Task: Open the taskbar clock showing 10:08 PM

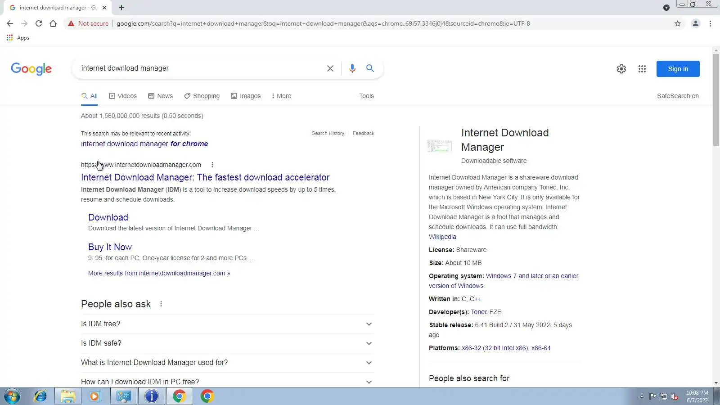Action: coord(697,396)
